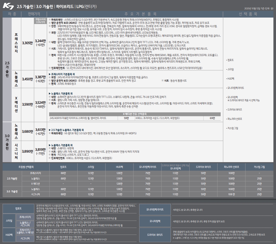The height and width of the screenshot is (244, 276).
Task: Select 123만 HUD팩 cell in 시그니처 row
Action: coord(119,194)
